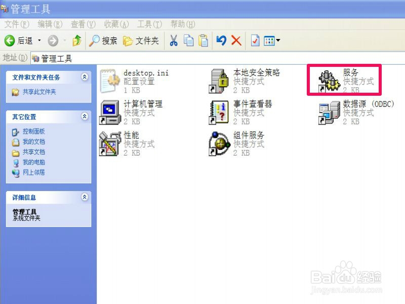Open the 我的文档 link
Image resolution: width=405 pixels, height=304 pixels.
(34, 142)
